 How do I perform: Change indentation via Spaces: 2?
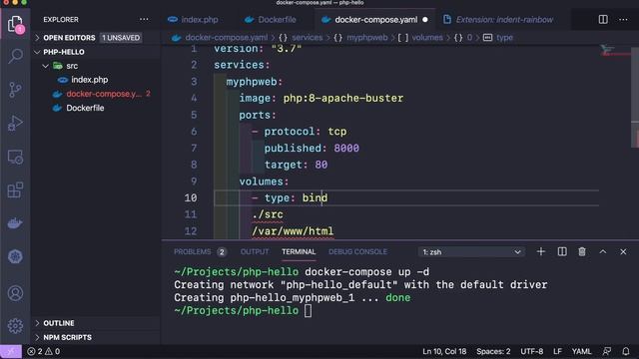pyautogui.click(x=493, y=351)
